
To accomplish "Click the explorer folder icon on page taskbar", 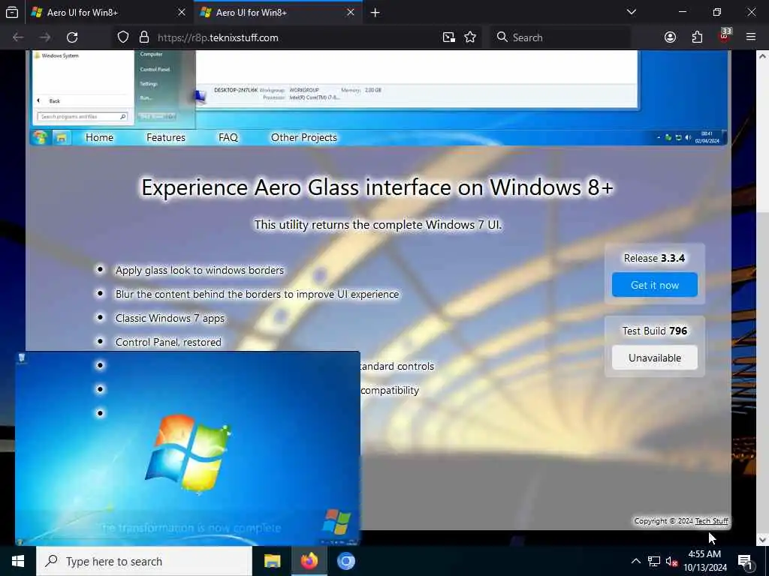I will [62, 138].
